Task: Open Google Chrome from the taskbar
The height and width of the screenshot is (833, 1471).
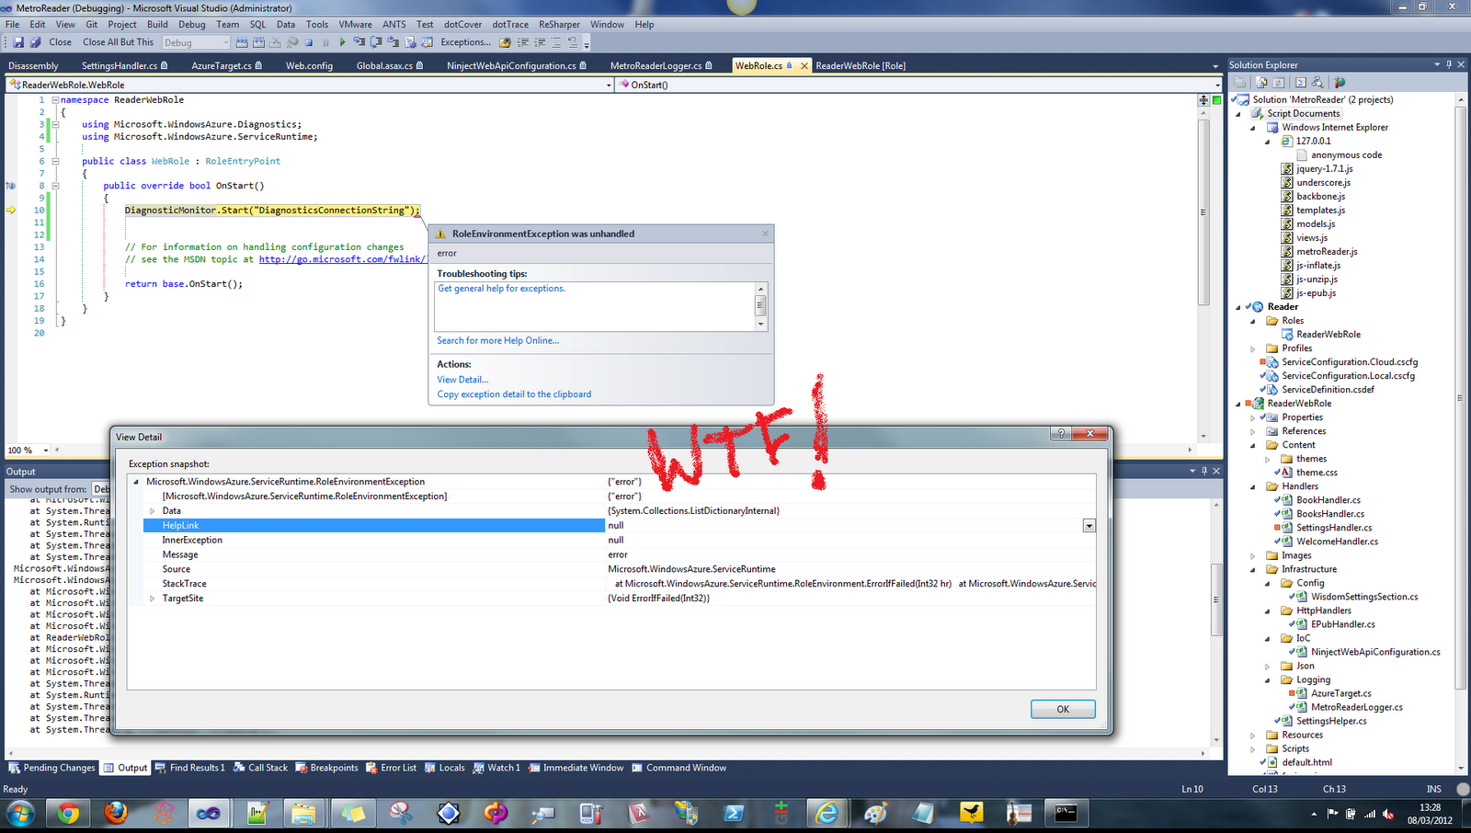Action: pyautogui.click(x=67, y=813)
